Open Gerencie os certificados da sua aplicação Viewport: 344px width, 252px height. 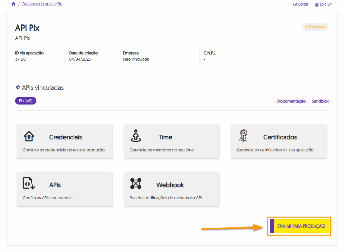(x=275, y=150)
